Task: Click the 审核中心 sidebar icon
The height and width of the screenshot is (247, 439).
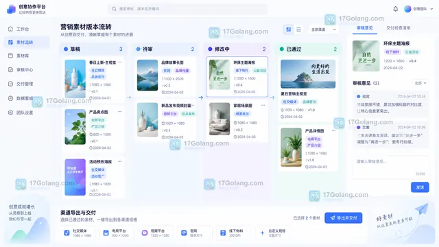Action: pos(11,69)
